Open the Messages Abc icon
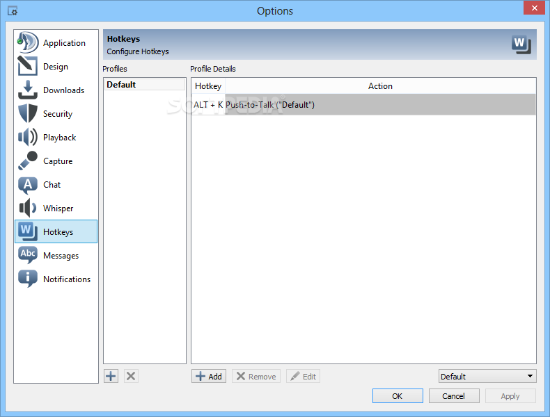Image resolution: width=550 pixels, height=417 pixels. click(x=28, y=255)
